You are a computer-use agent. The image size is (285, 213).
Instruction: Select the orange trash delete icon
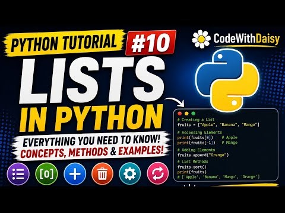click(102, 174)
